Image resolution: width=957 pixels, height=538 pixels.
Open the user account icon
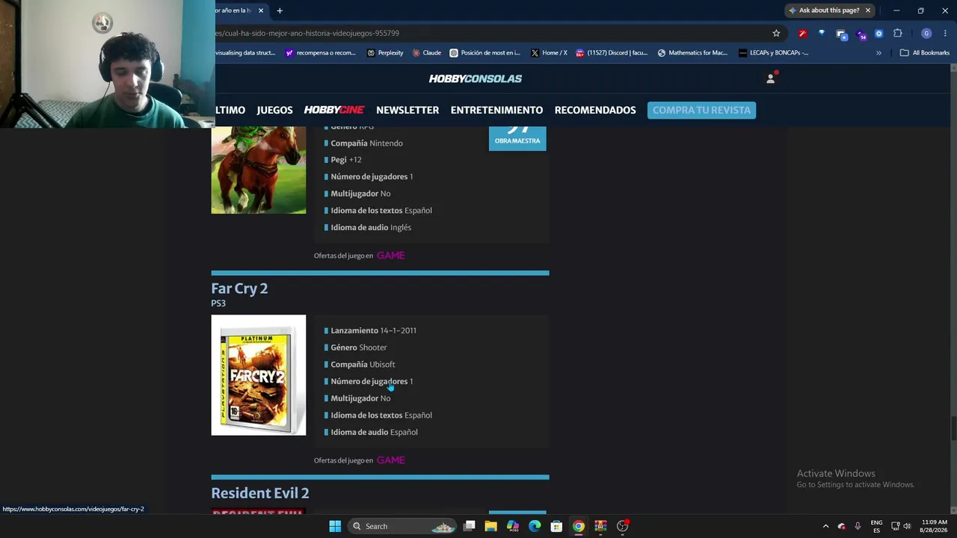point(771,78)
